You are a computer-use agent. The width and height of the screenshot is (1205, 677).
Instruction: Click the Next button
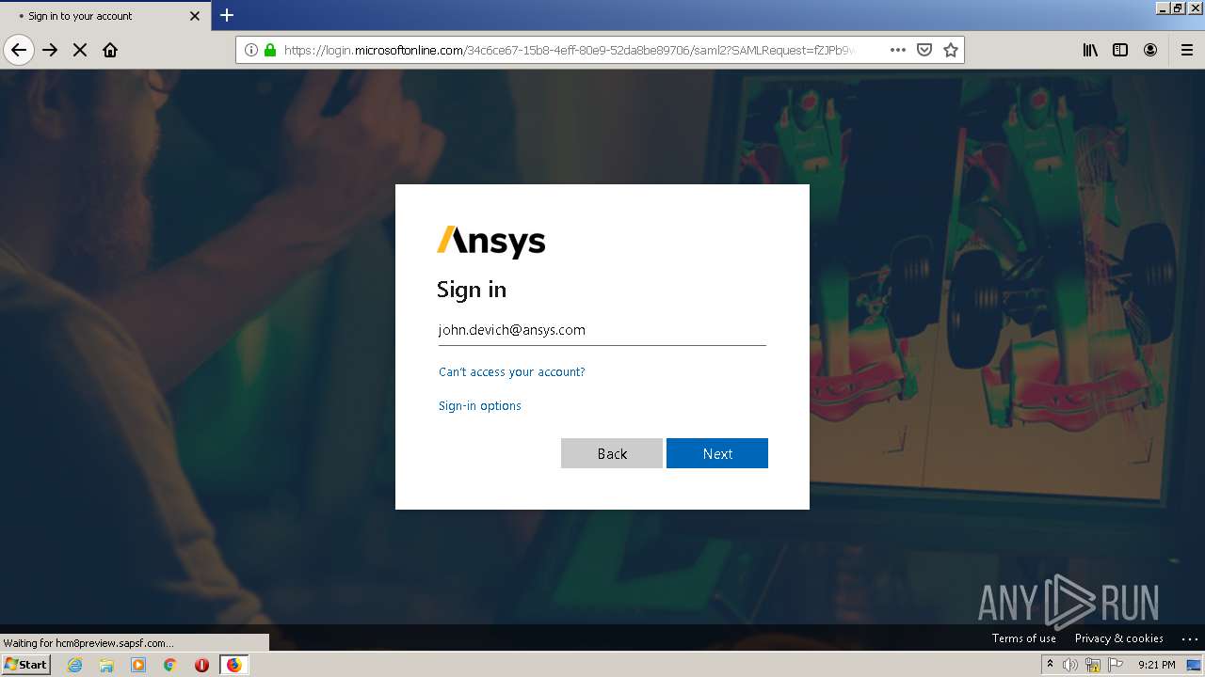point(717,453)
